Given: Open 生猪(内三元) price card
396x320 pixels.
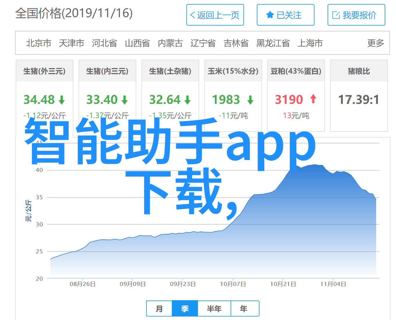Looking at the screenshot, I should tap(107, 96).
